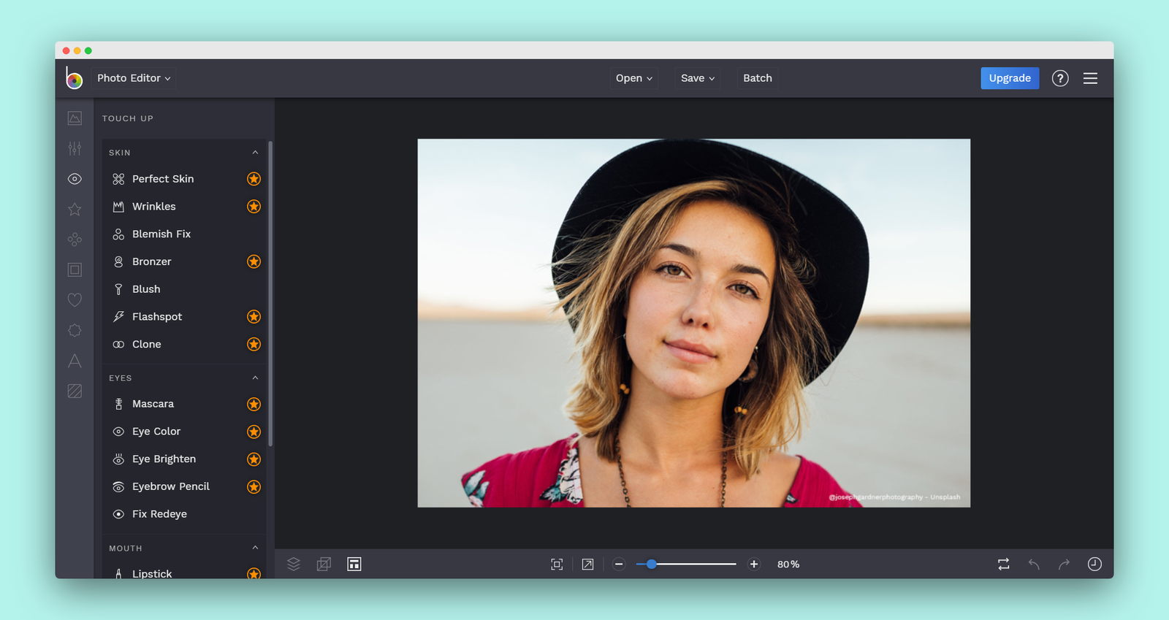Open the history clock icon
1169x620 pixels.
point(1094,564)
